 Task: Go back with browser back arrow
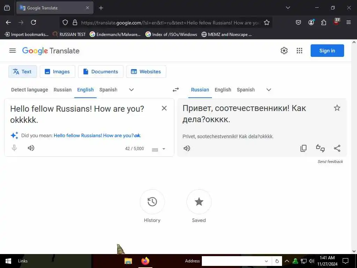click(8, 22)
